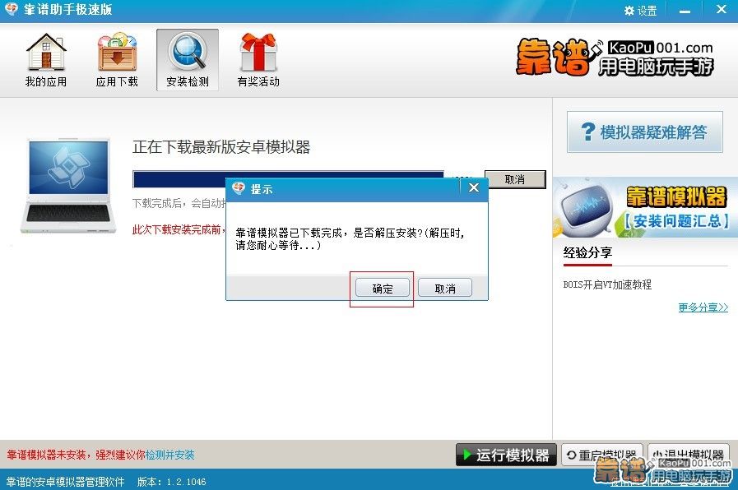Open 设置 from the title bar
Viewport: 738px width, 490px height.
pyautogui.click(x=641, y=11)
